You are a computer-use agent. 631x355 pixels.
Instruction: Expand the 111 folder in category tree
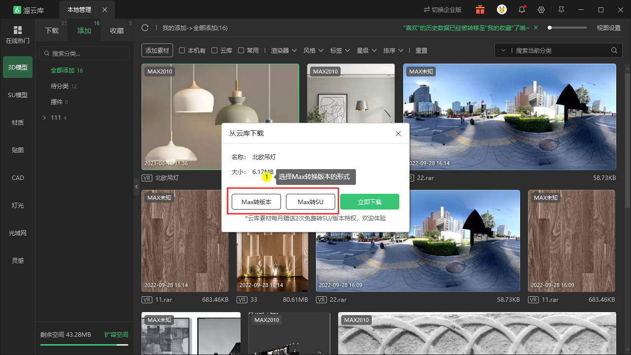click(x=44, y=117)
